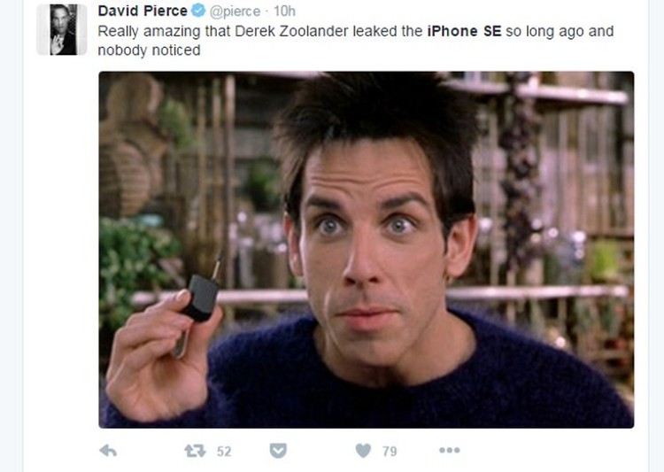
Task: Retweet this tweet via retweet icon
Action: 196,451
